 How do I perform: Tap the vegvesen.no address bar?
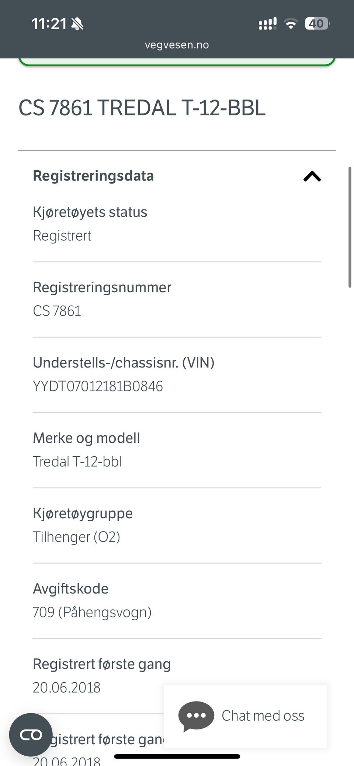tap(177, 45)
